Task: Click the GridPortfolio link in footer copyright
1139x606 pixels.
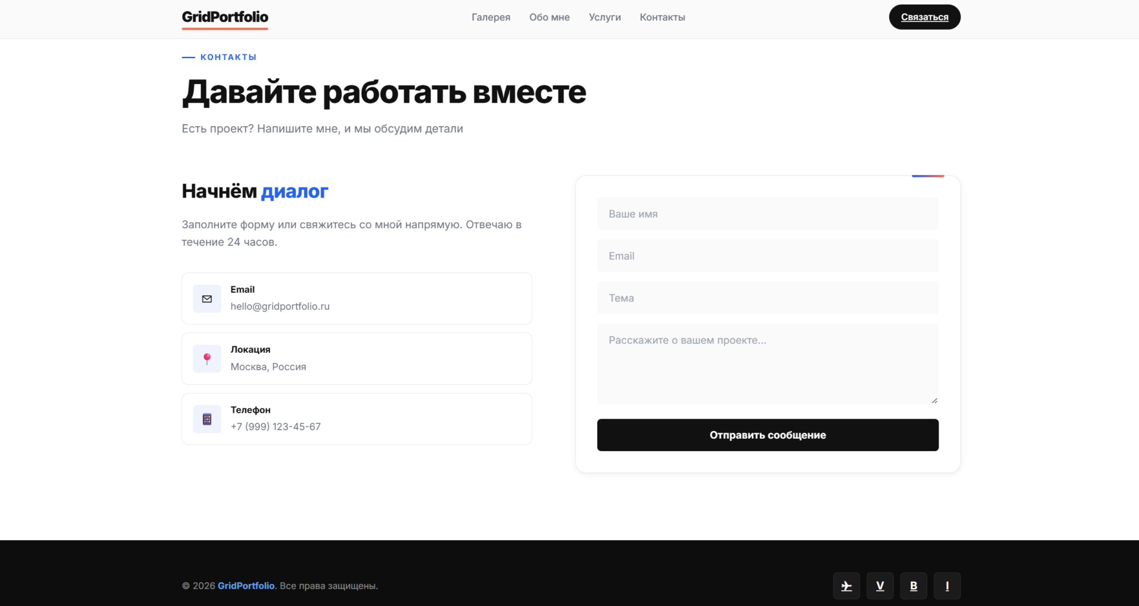Action: coord(246,586)
